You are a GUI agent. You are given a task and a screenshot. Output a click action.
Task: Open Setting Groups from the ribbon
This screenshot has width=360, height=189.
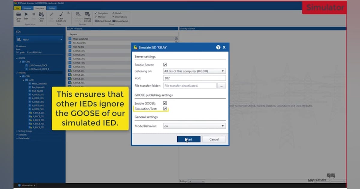(87, 14)
